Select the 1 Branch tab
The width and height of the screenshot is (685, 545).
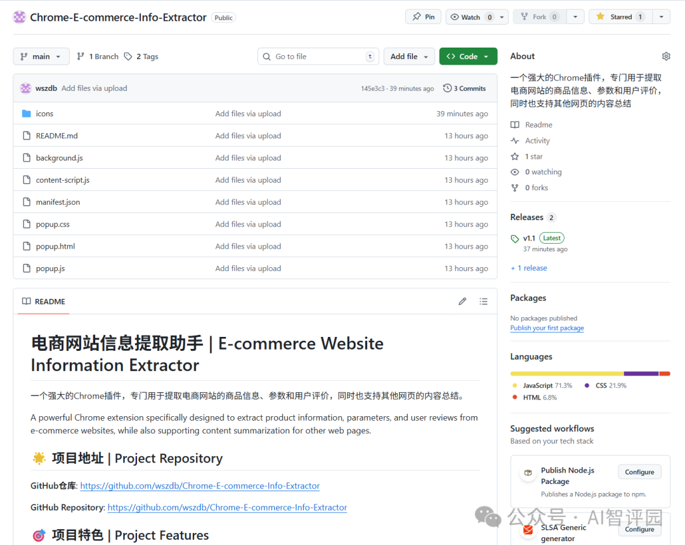pyautogui.click(x=97, y=56)
